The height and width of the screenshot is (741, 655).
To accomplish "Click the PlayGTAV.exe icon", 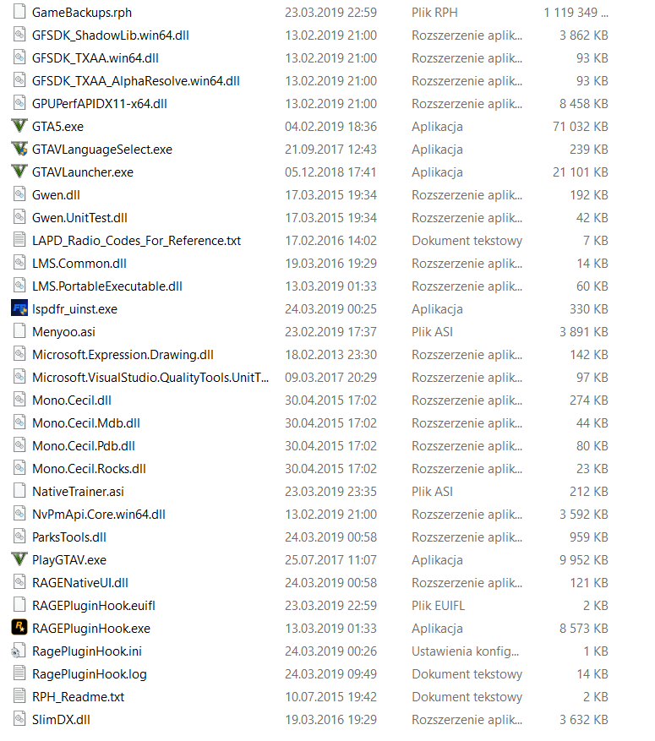I will [x=19, y=560].
